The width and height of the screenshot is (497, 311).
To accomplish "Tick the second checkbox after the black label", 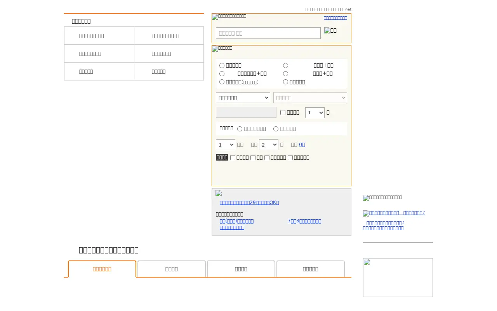I will click(x=253, y=157).
